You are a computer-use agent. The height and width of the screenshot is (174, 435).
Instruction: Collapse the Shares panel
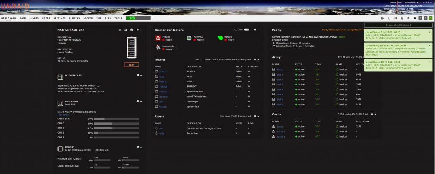[x=258, y=59]
